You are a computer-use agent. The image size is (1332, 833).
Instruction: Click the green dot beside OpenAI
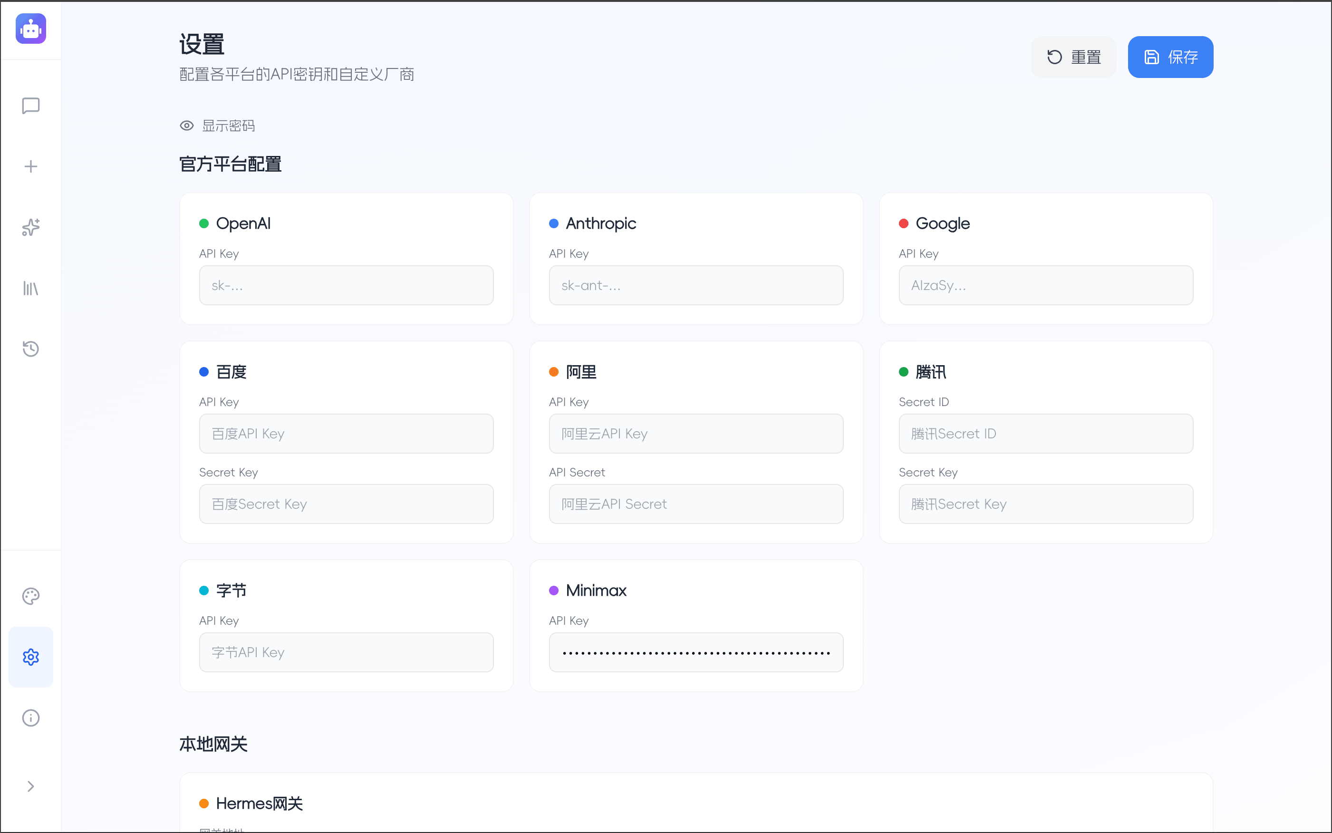tap(204, 223)
